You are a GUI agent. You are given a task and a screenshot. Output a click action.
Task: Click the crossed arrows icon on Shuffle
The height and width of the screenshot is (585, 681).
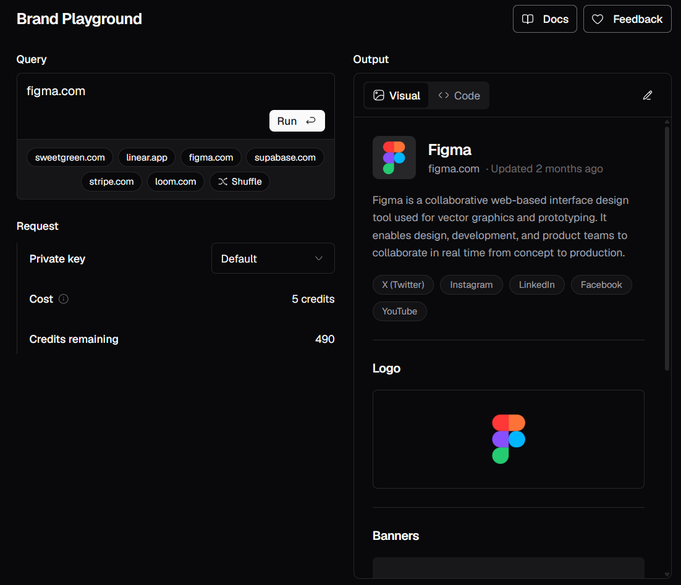click(223, 182)
